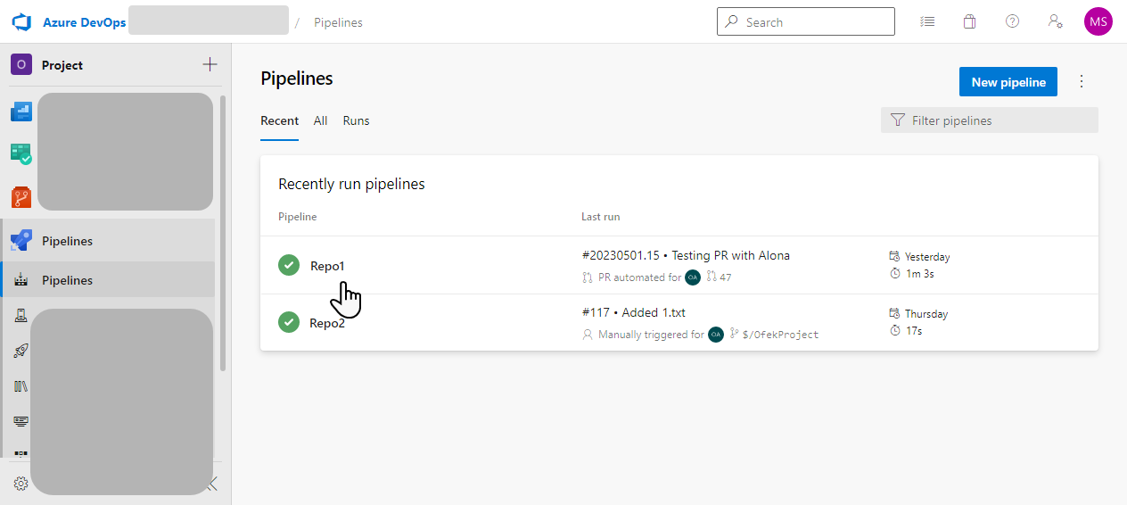1127x505 pixels.
Task: Open the work items list icon in header
Action: coord(927,22)
